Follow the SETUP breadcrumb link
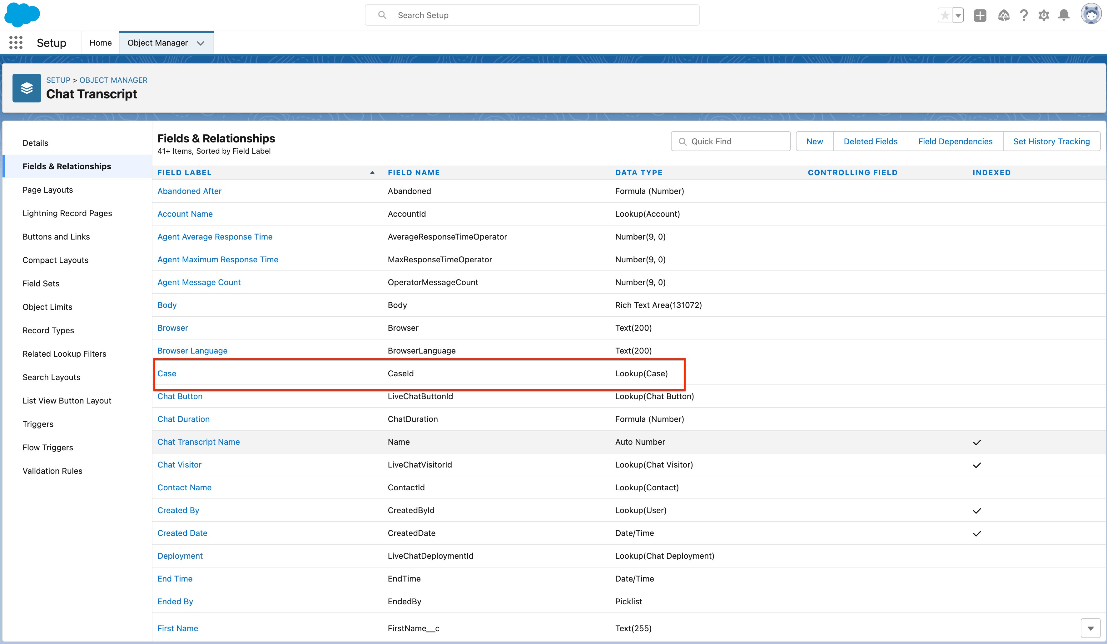 click(58, 80)
